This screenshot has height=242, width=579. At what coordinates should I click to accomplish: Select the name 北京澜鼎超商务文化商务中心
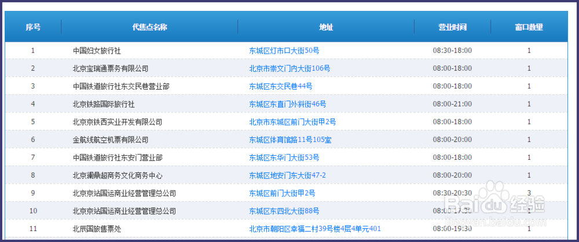(x=118, y=175)
